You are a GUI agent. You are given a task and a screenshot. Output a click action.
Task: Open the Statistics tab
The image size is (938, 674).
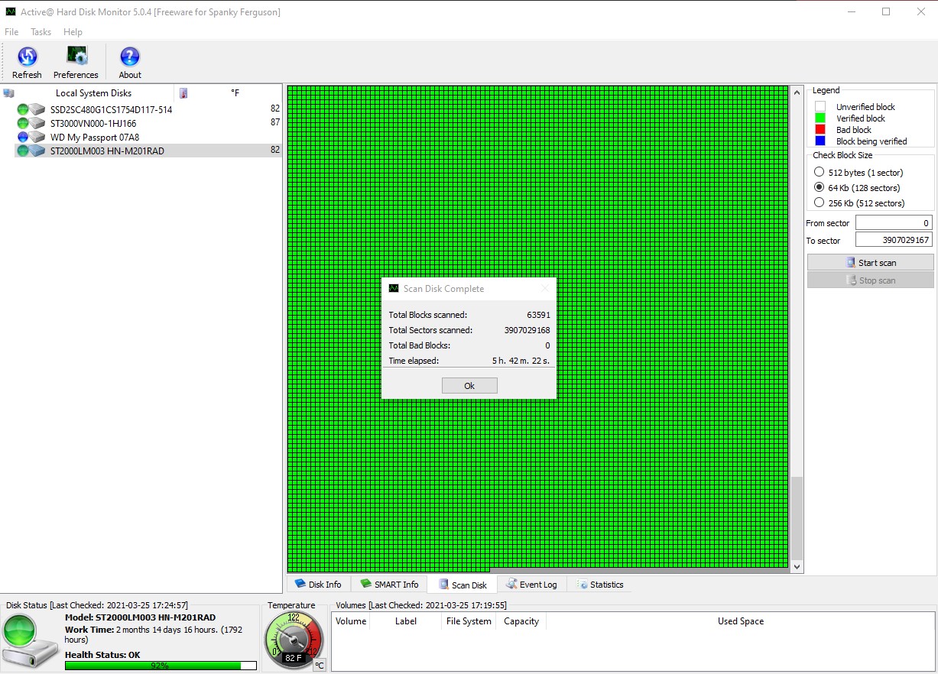(600, 585)
